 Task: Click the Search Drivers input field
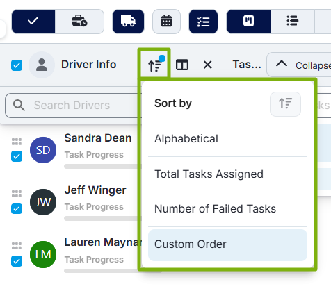tap(72, 106)
